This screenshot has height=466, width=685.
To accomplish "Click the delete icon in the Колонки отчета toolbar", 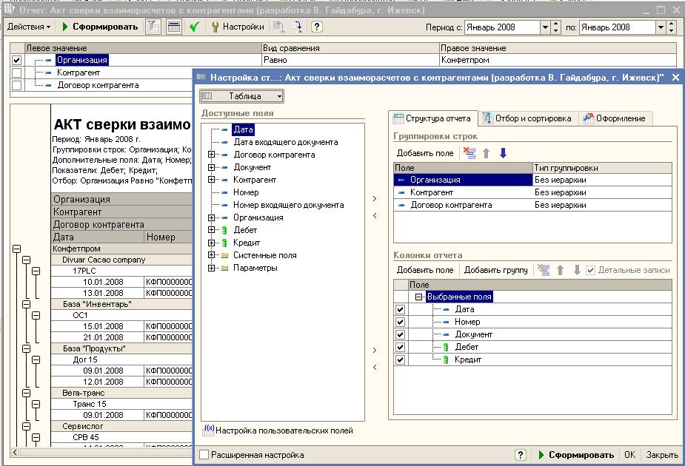I will pyautogui.click(x=544, y=270).
